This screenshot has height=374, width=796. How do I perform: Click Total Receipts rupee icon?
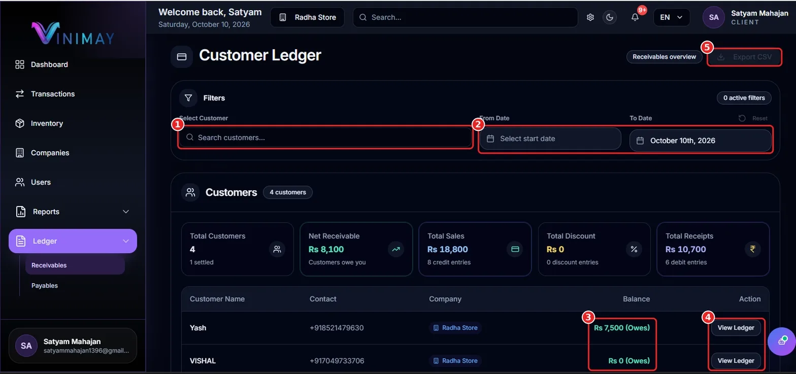pyautogui.click(x=752, y=249)
